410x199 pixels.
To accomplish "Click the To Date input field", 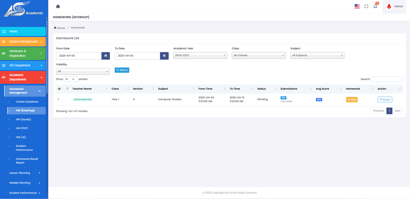I will tap(137, 56).
